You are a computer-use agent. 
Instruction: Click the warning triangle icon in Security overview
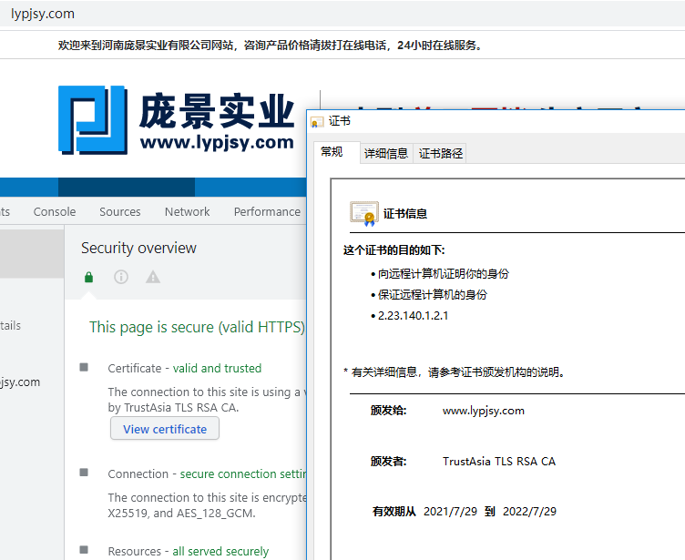[x=153, y=277]
